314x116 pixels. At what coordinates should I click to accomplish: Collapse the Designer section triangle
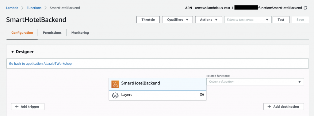(12, 52)
